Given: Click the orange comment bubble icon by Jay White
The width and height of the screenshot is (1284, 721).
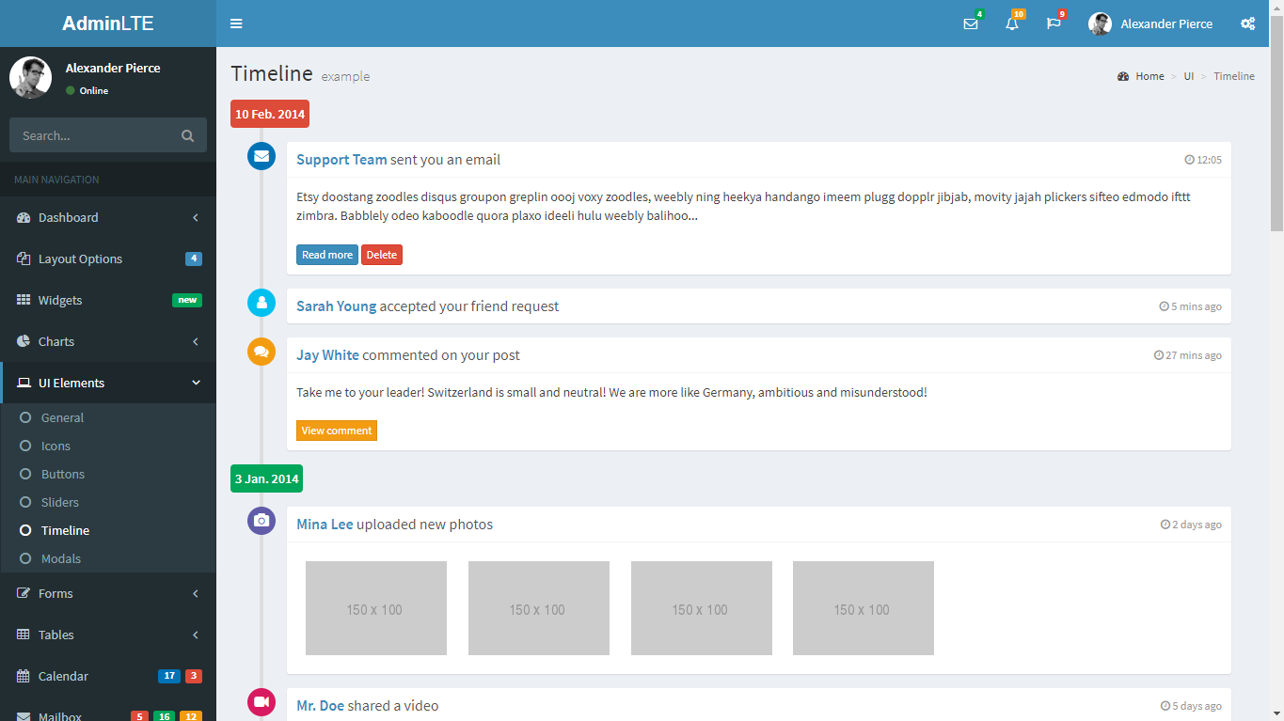Looking at the screenshot, I should [x=261, y=352].
